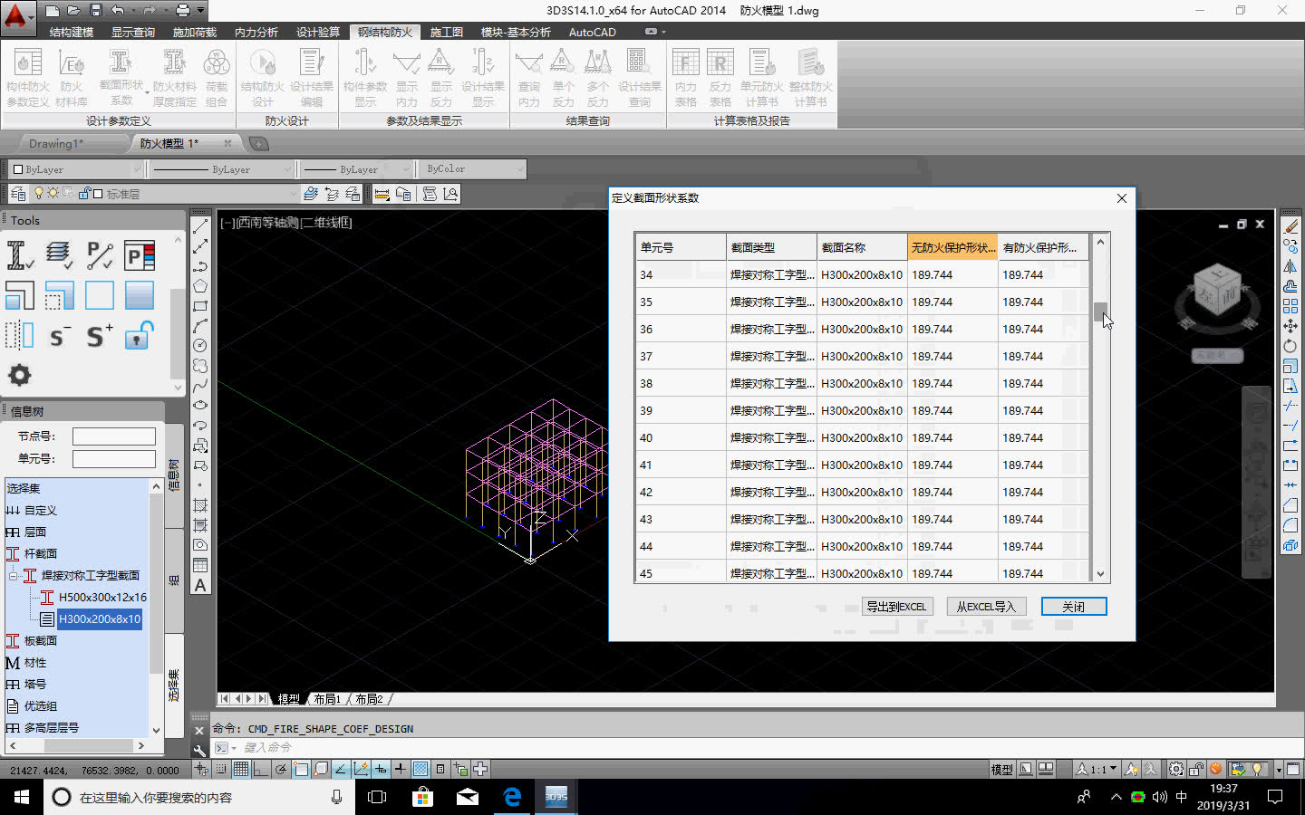1305x815 pixels.
Task: Open the 内力表格 tool
Action: 686,78
